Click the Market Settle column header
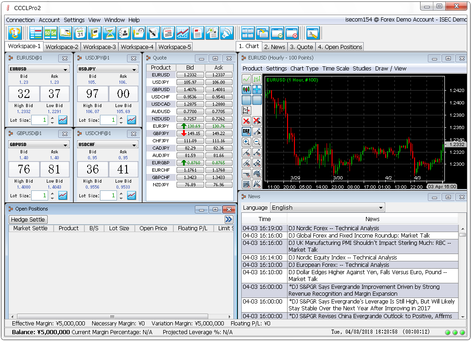The height and width of the screenshot is (341, 471). tap(30, 228)
